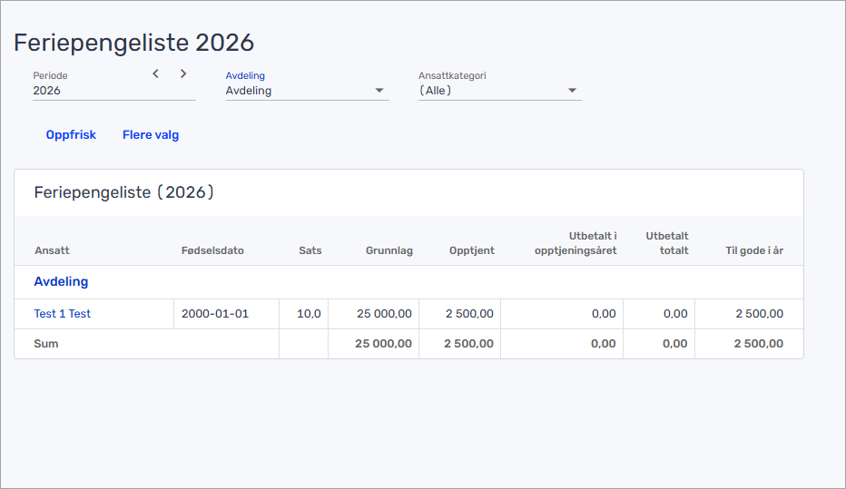Open the Avdeling group link in table
Screen dimensions: 846x489
61,282
